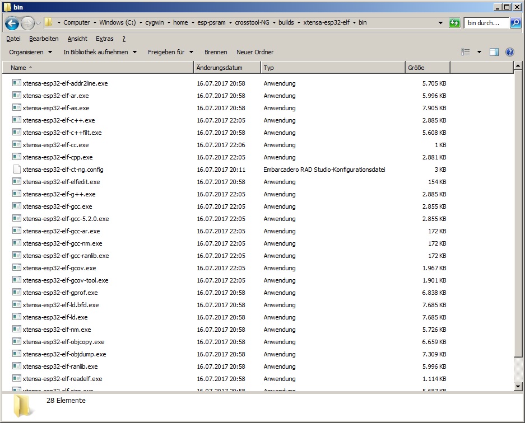Select the icon of xtensa-esp32-elf-gprof.exe

[17, 292]
